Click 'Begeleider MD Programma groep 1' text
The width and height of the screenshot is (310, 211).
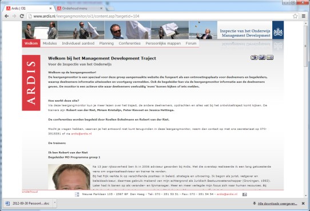click(x=74, y=157)
